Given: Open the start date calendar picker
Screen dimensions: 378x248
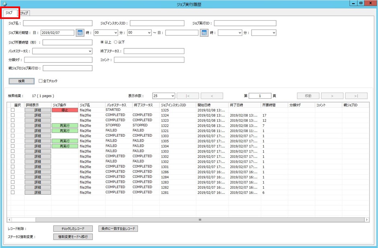Looking at the screenshot, I should click(x=80, y=33).
